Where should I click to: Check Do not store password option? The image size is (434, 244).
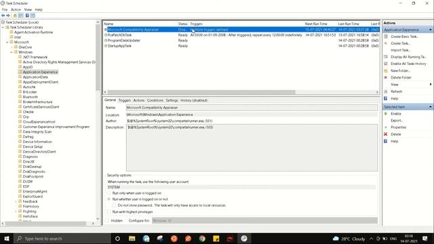[114, 205]
